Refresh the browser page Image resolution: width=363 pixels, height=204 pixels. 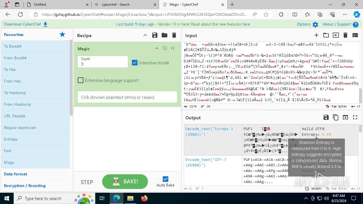tap(20, 14)
